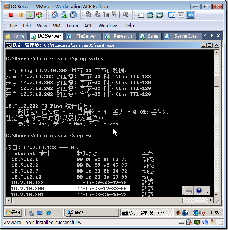228x230 pixels.
Task: Click the second team servers toolbar icon
Action: pyautogui.click(x=97, y=15)
